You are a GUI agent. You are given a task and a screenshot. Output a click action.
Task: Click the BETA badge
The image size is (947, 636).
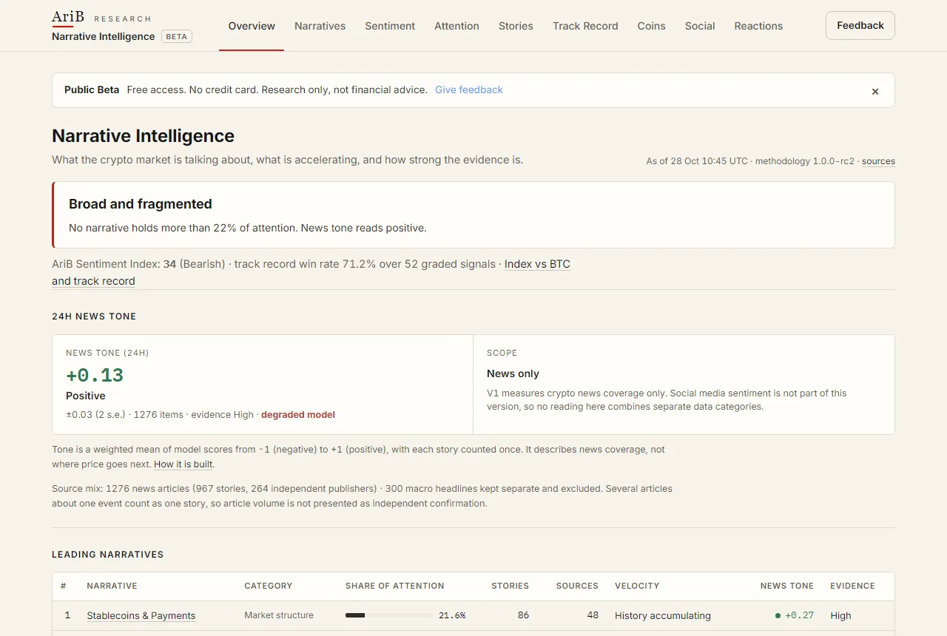[x=176, y=36]
